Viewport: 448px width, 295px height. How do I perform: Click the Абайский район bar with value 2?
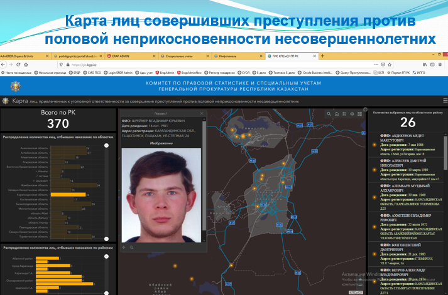tap(47, 258)
